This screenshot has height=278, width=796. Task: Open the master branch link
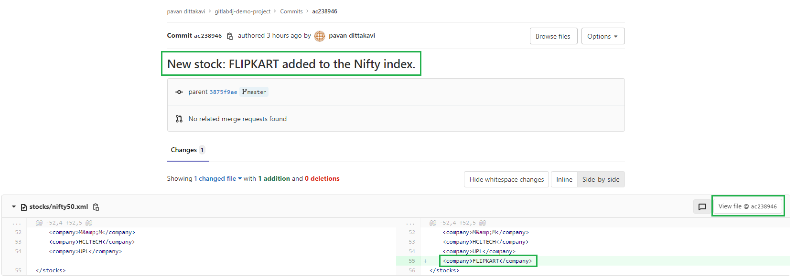(254, 92)
